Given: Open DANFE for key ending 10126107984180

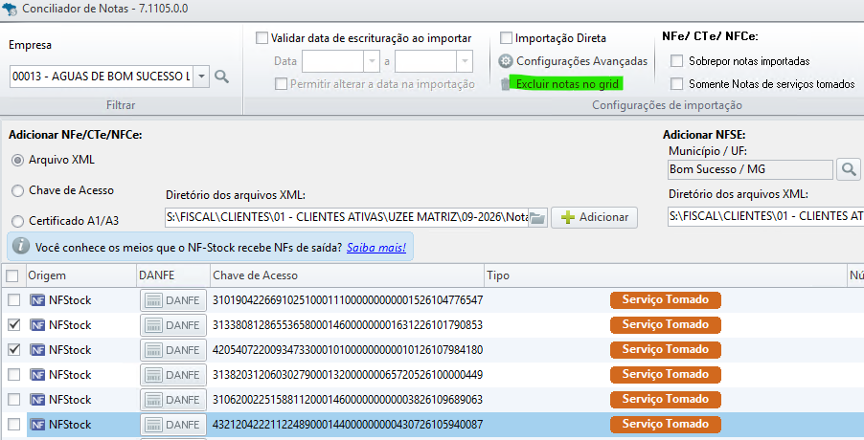Looking at the screenshot, I should coord(173,350).
